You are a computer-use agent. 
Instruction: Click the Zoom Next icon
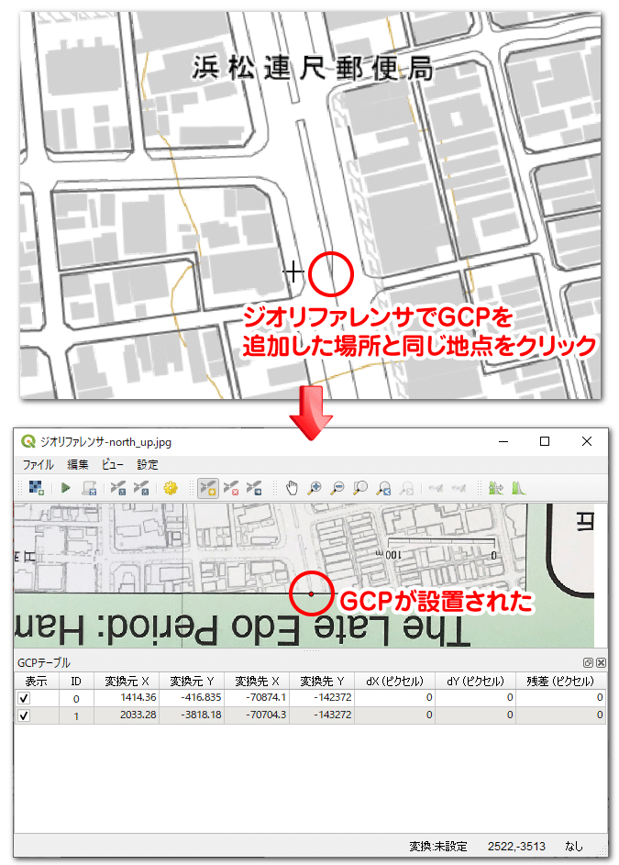pos(406,488)
